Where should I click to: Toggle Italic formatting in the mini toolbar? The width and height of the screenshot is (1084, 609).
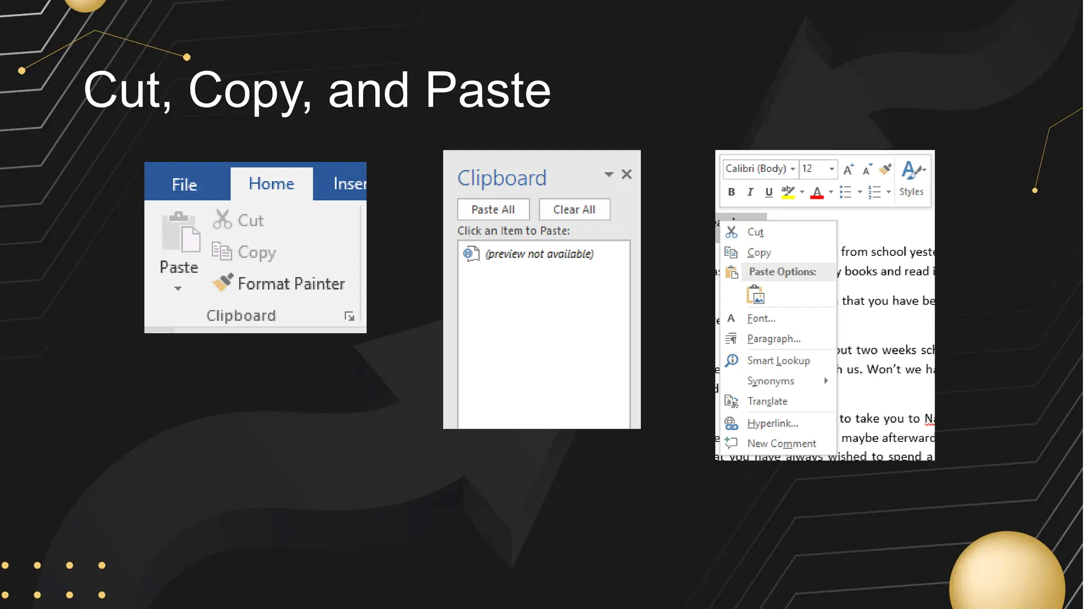(x=750, y=192)
